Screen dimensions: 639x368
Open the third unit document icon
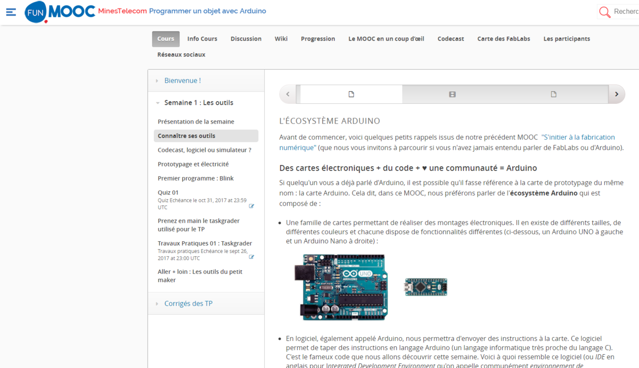pyautogui.click(x=553, y=94)
